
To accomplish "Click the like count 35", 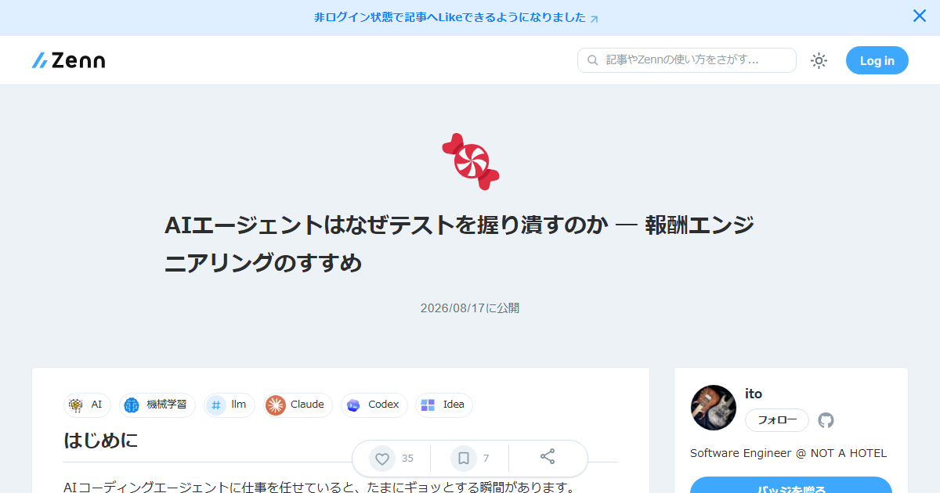I will (x=407, y=459).
